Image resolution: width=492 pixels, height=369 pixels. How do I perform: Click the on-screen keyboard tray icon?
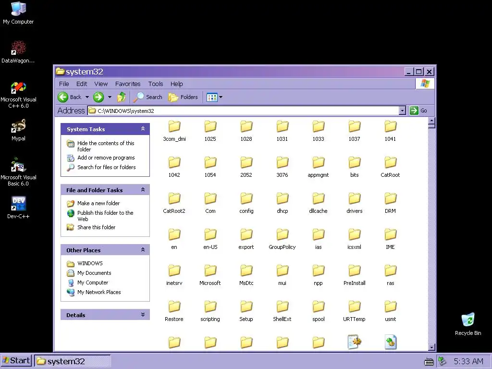pos(429,362)
